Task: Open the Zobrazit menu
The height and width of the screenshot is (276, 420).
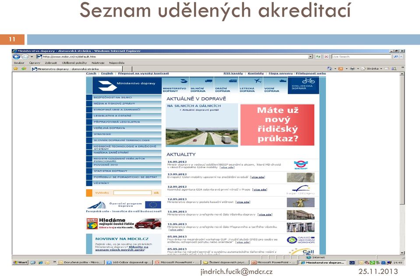Action: pos(51,63)
